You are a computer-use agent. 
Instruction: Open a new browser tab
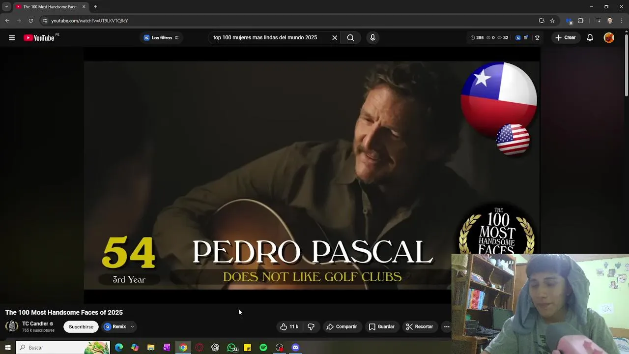95,7
